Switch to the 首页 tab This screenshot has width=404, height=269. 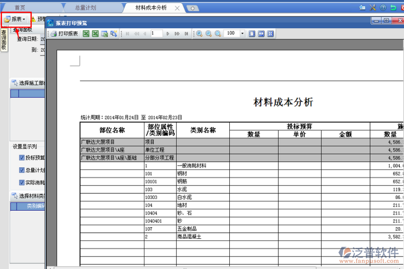coord(20,8)
